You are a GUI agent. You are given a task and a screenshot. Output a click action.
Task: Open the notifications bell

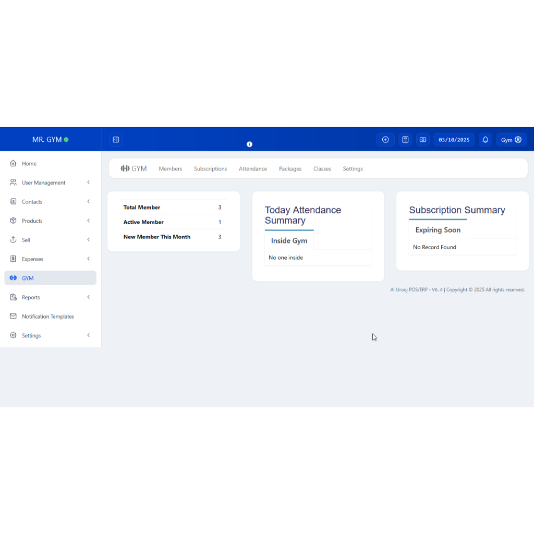(x=486, y=140)
